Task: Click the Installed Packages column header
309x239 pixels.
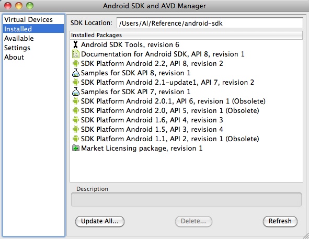Action: (186, 35)
